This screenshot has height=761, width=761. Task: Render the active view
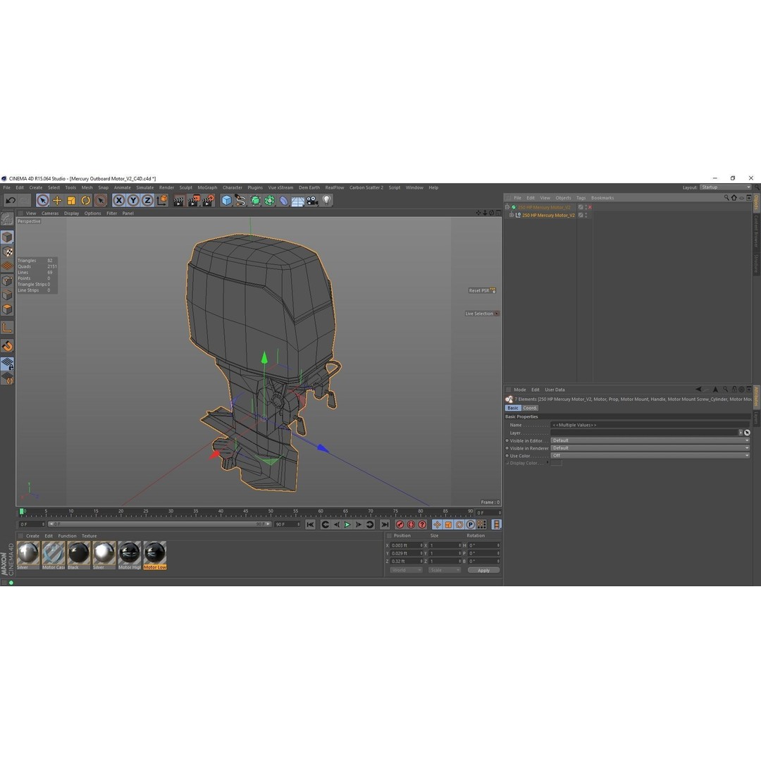pos(178,200)
